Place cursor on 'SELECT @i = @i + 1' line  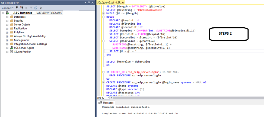123,51
